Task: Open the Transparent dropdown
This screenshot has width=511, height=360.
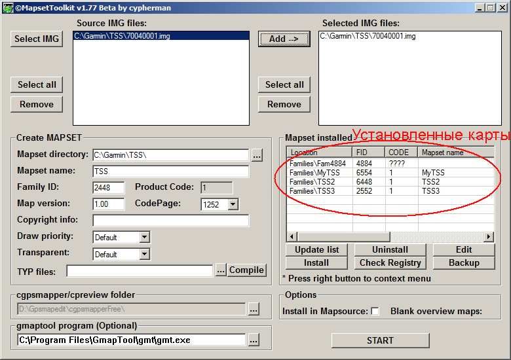Action: tap(144, 254)
